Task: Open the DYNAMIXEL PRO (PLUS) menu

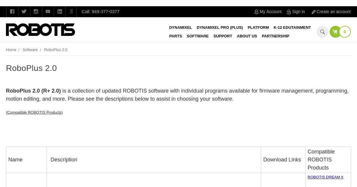Action: [220, 27]
